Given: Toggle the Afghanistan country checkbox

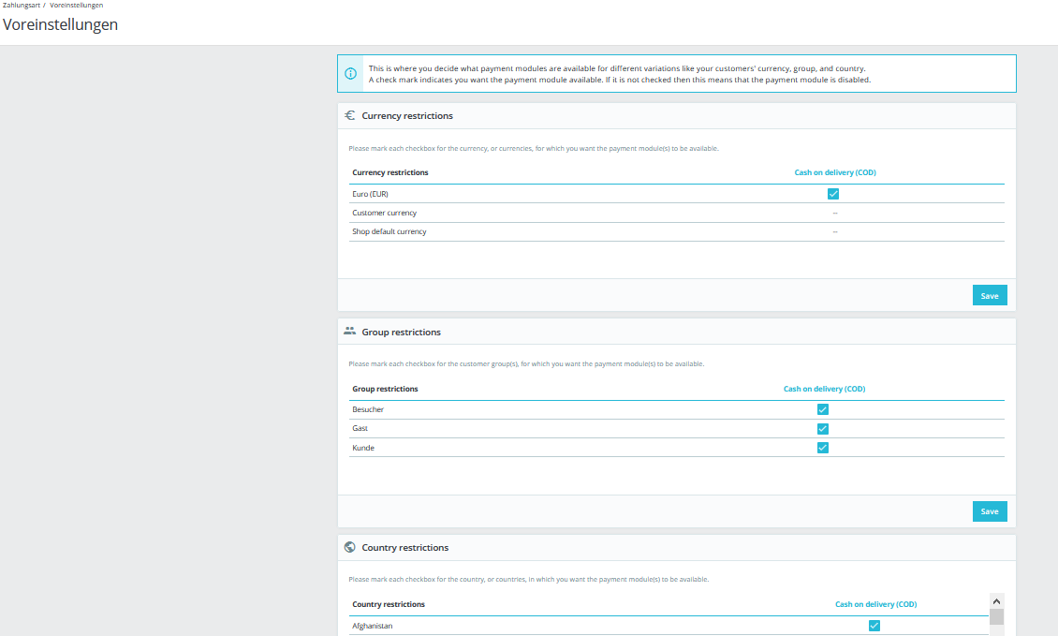Looking at the screenshot, I should point(874,625).
